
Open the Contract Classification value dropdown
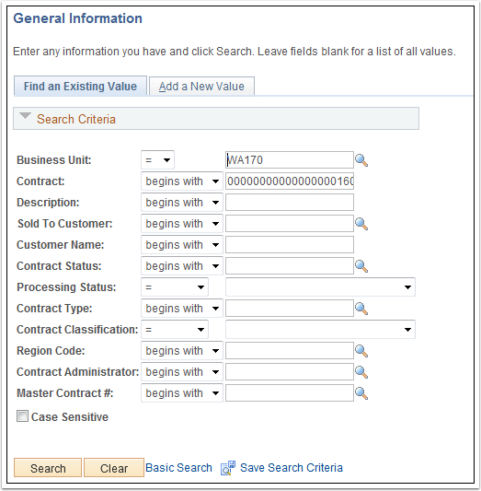tap(320, 330)
